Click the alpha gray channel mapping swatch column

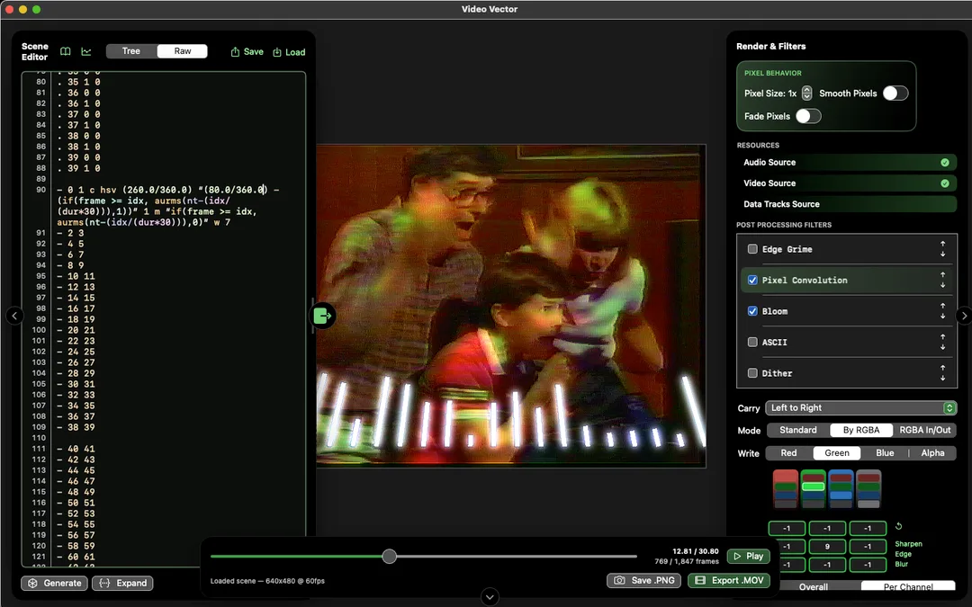tap(868, 488)
